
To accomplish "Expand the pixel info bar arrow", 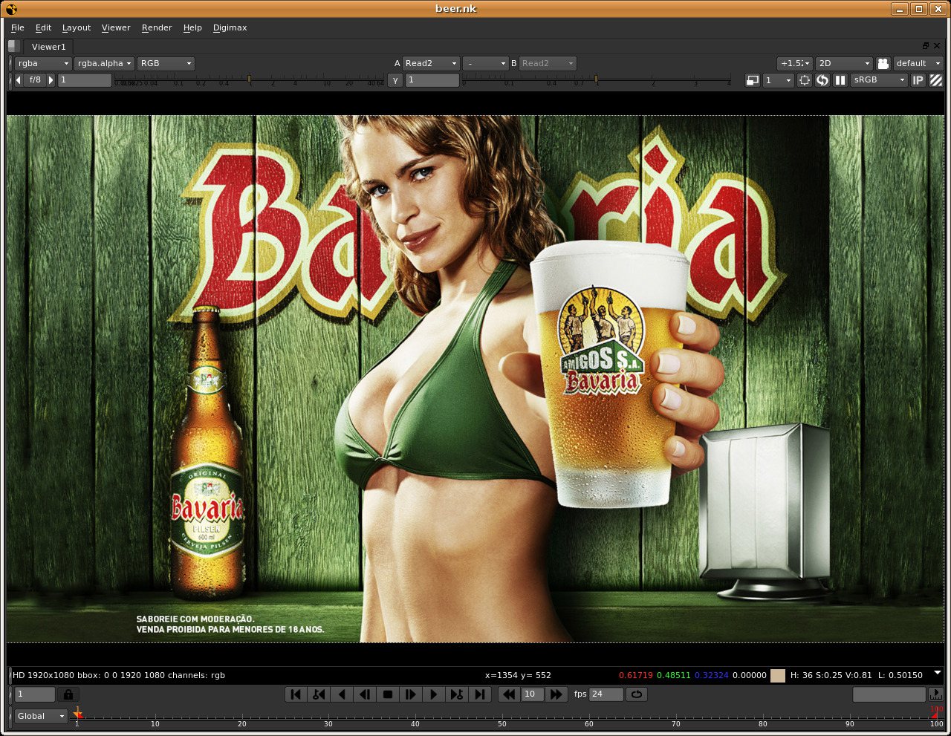I will [x=938, y=673].
